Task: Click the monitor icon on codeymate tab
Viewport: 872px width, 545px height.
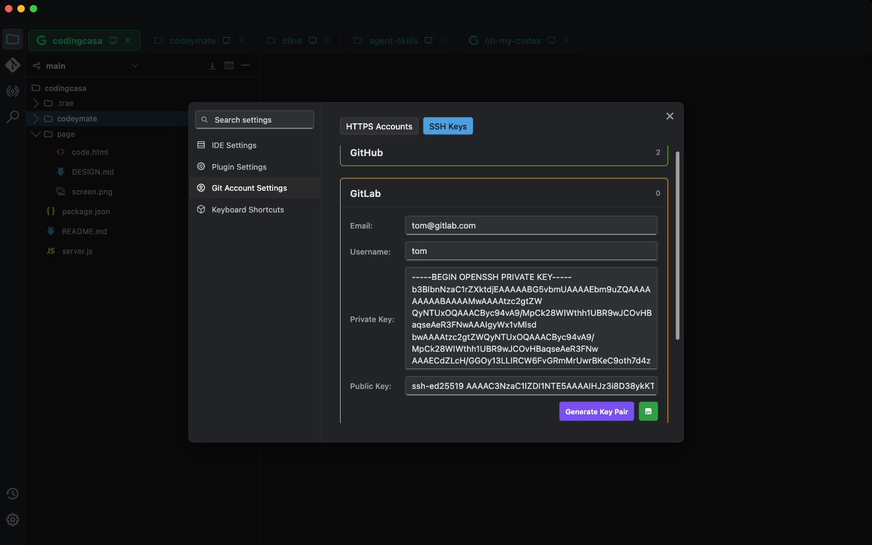Action: [227, 40]
